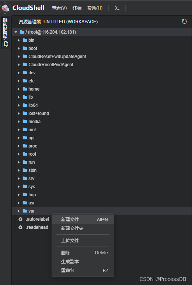Open the 帮助(H) menu
This screenshot has width=192, height=285.
95,8
